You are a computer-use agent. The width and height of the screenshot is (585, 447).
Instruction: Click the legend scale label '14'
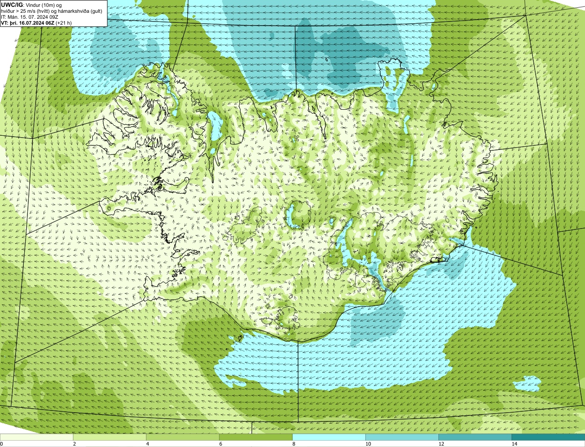click(x=514, y=444)
